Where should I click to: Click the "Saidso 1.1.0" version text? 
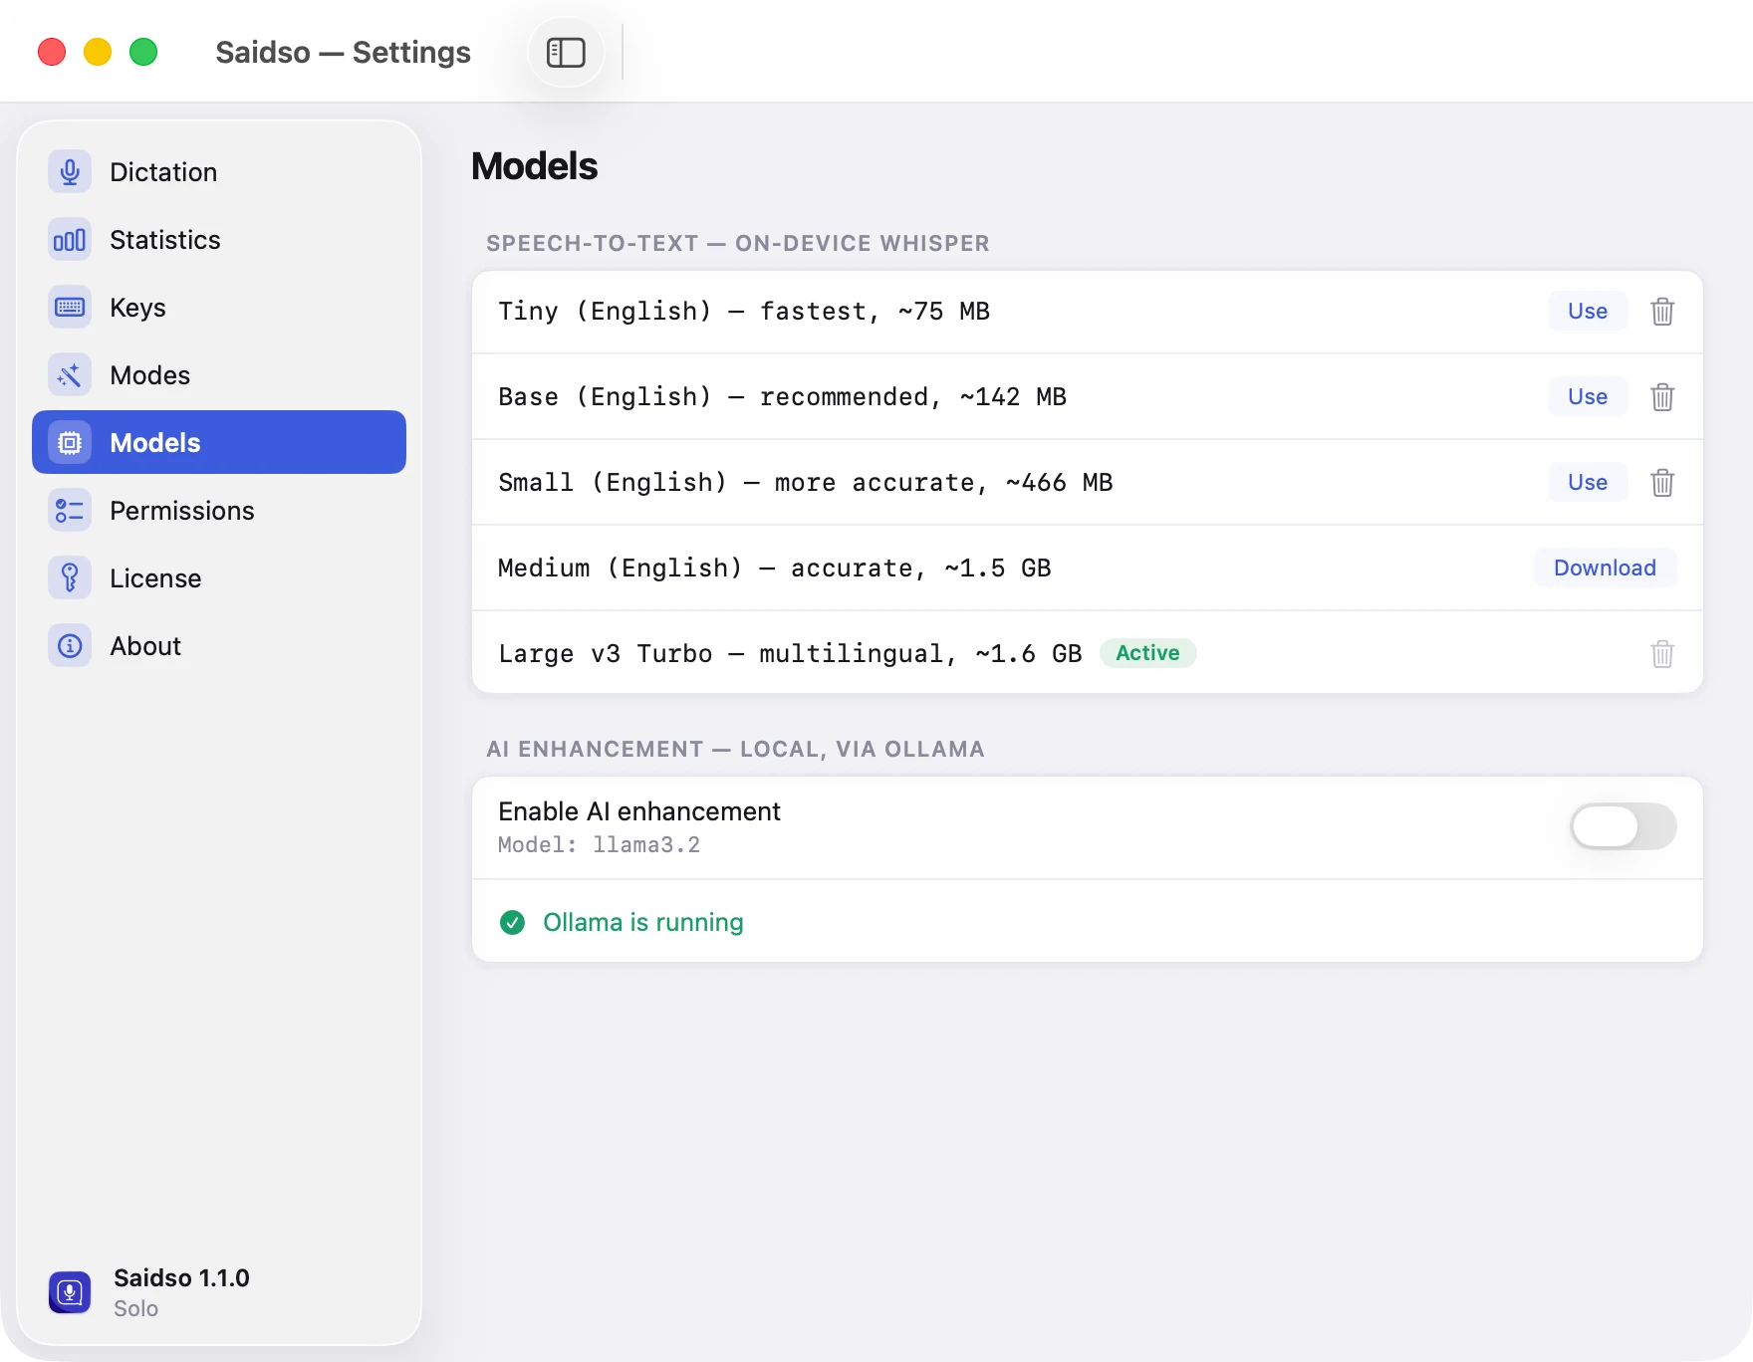[x=181, y=1278]
